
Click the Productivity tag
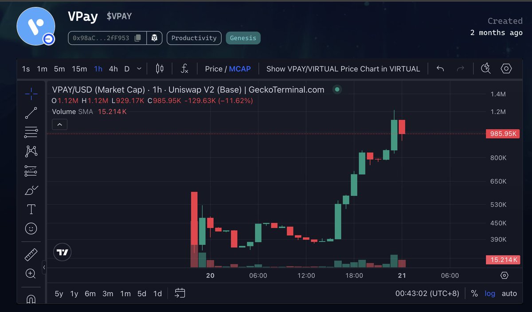click(194, 38)
